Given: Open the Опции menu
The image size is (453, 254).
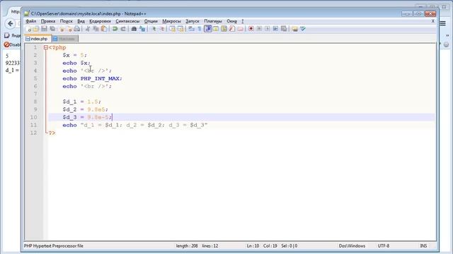Looking at the screenshot, I should point(151,21).
